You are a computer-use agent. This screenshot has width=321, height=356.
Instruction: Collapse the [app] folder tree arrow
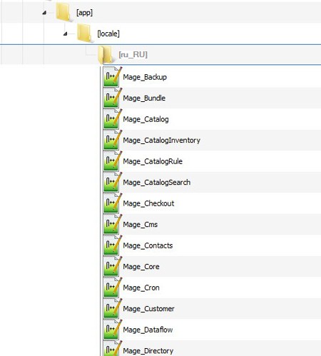pyautogui.click(x=44, y=13)
